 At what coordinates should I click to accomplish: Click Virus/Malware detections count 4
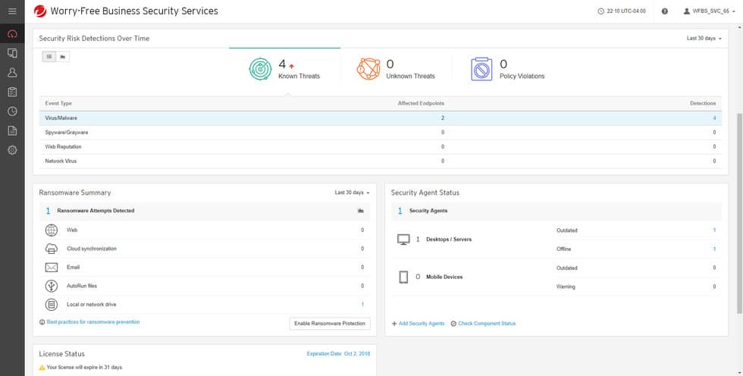click(x=714, y=118)
